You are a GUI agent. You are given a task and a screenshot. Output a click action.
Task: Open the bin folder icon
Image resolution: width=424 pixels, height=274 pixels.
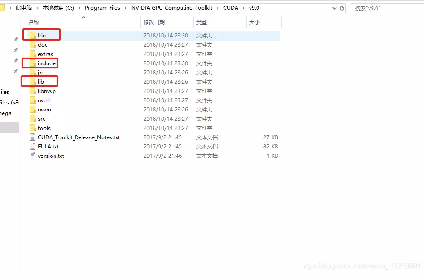click(x=33, y=35)
